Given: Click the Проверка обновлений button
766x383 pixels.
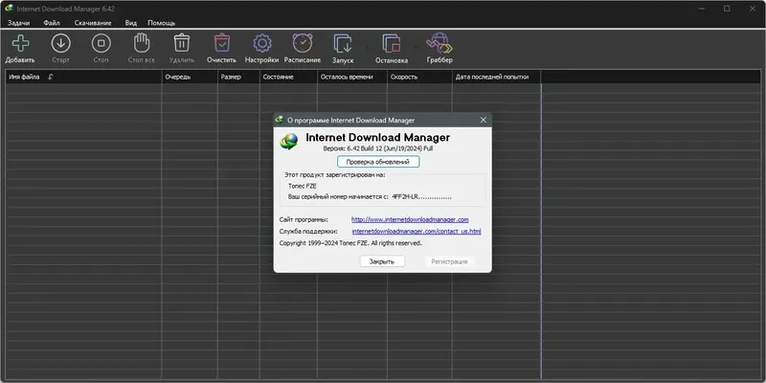Looking at the screenshot, I should 378,162.
